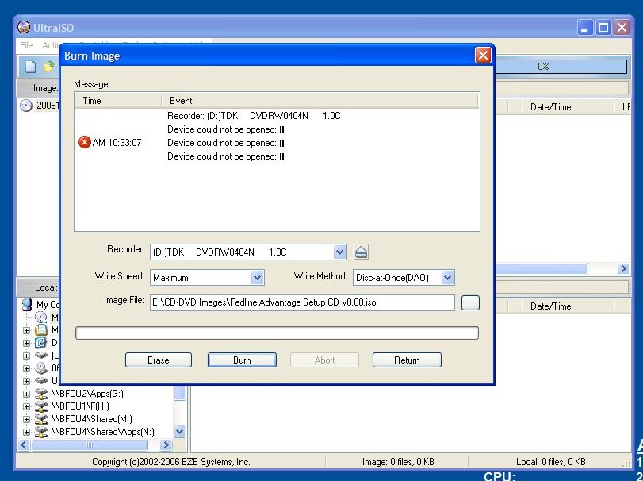Screen dimensions: 643x481
Task: Click the UltraISO app icon in title bar
Action: pyautogui.click(x=24, y=28)
